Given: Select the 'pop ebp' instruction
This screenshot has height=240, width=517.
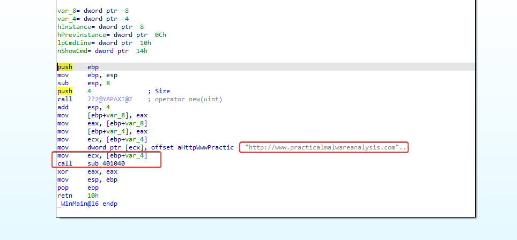Looking at the screenshot, I should click(78, 187).
